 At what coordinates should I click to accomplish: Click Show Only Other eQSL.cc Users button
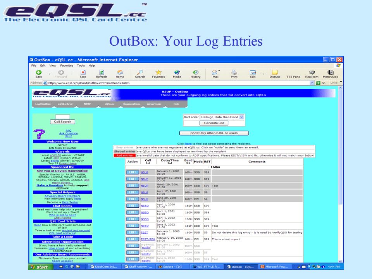tap(214, 133)
